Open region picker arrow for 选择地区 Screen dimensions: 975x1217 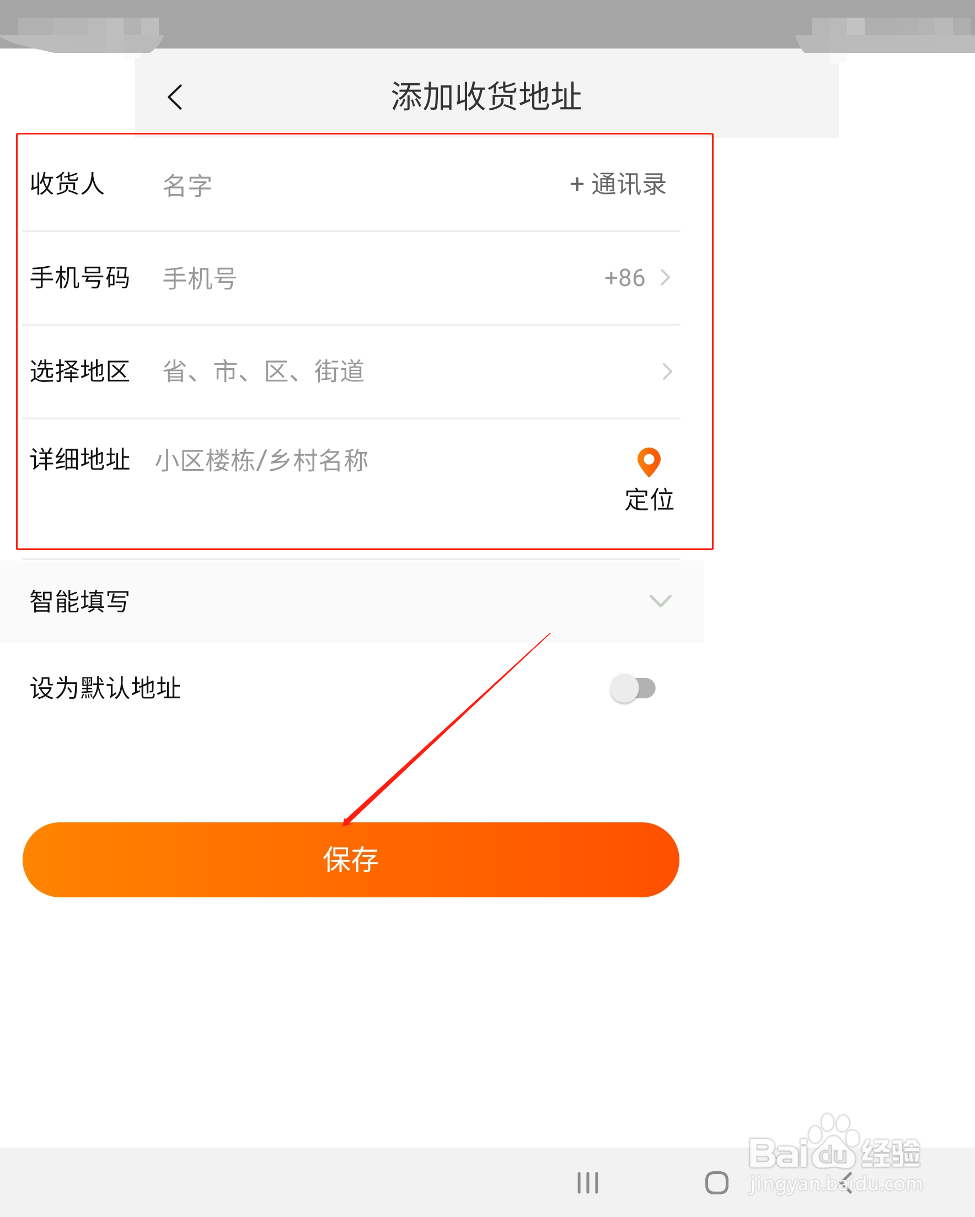[667, 371]
